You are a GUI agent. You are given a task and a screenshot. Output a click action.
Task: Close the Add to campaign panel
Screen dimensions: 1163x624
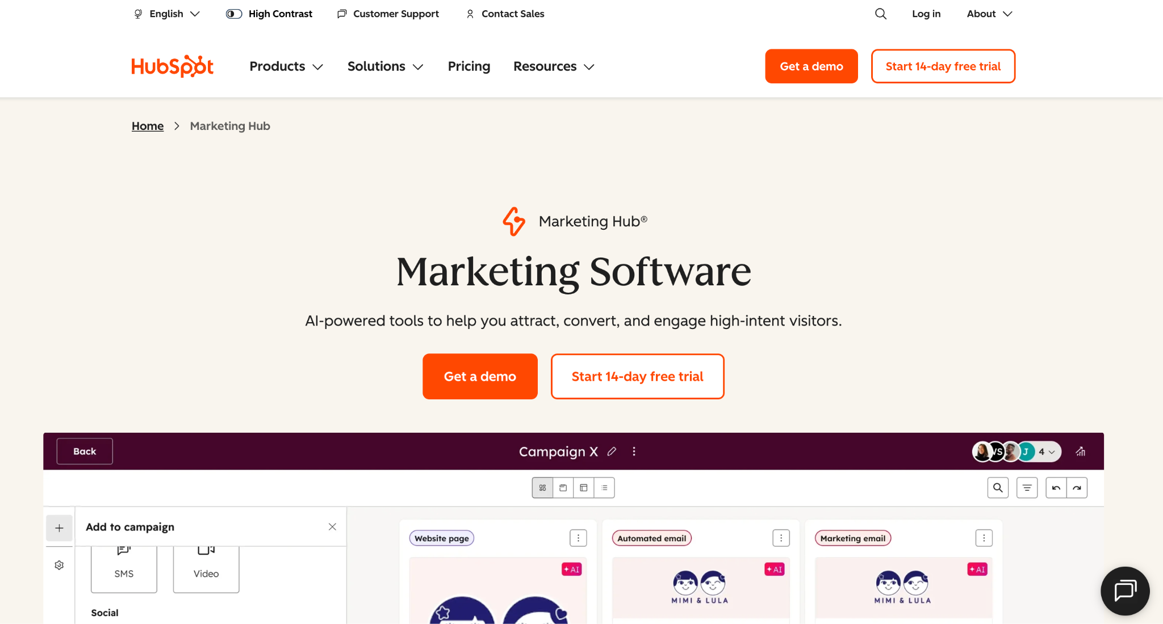(x=332, y=527)
